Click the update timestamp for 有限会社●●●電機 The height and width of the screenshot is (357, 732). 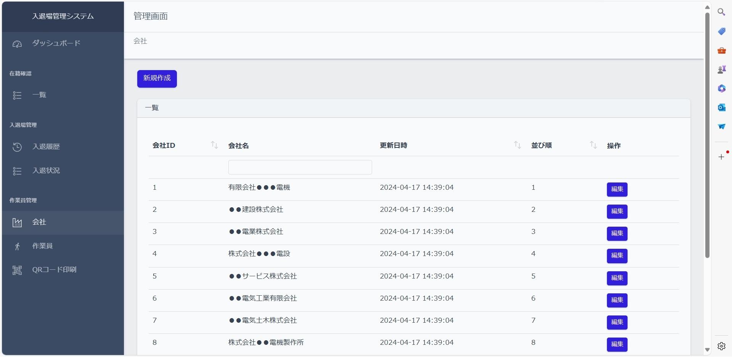coord(417,187)
